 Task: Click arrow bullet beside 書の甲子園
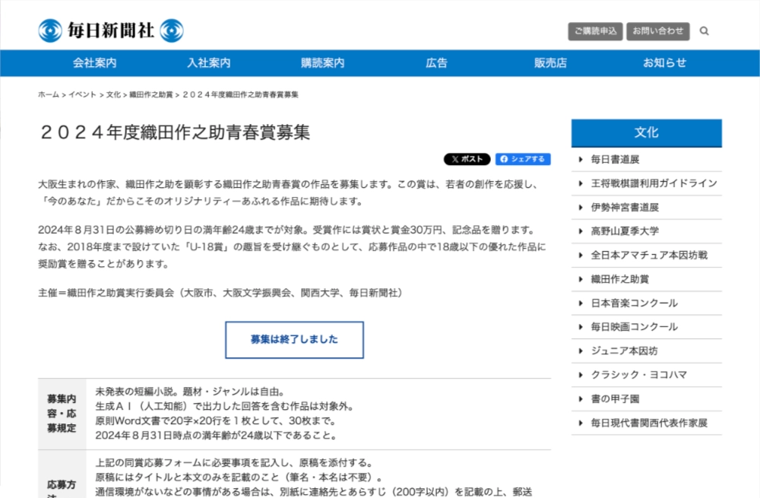[x=581, y=399]
